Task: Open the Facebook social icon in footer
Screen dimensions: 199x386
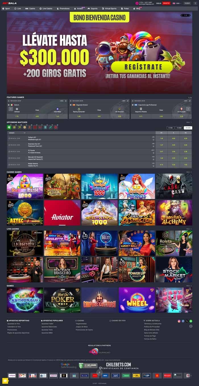Action: point(183,321)
